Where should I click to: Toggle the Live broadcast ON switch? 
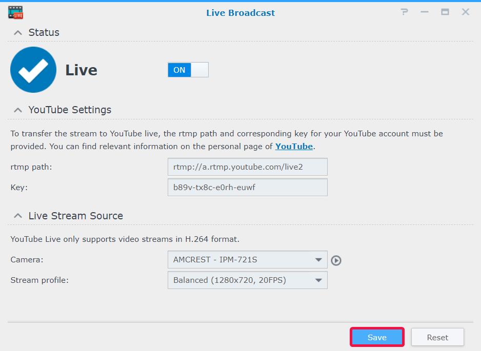click(x=188, y=70)
